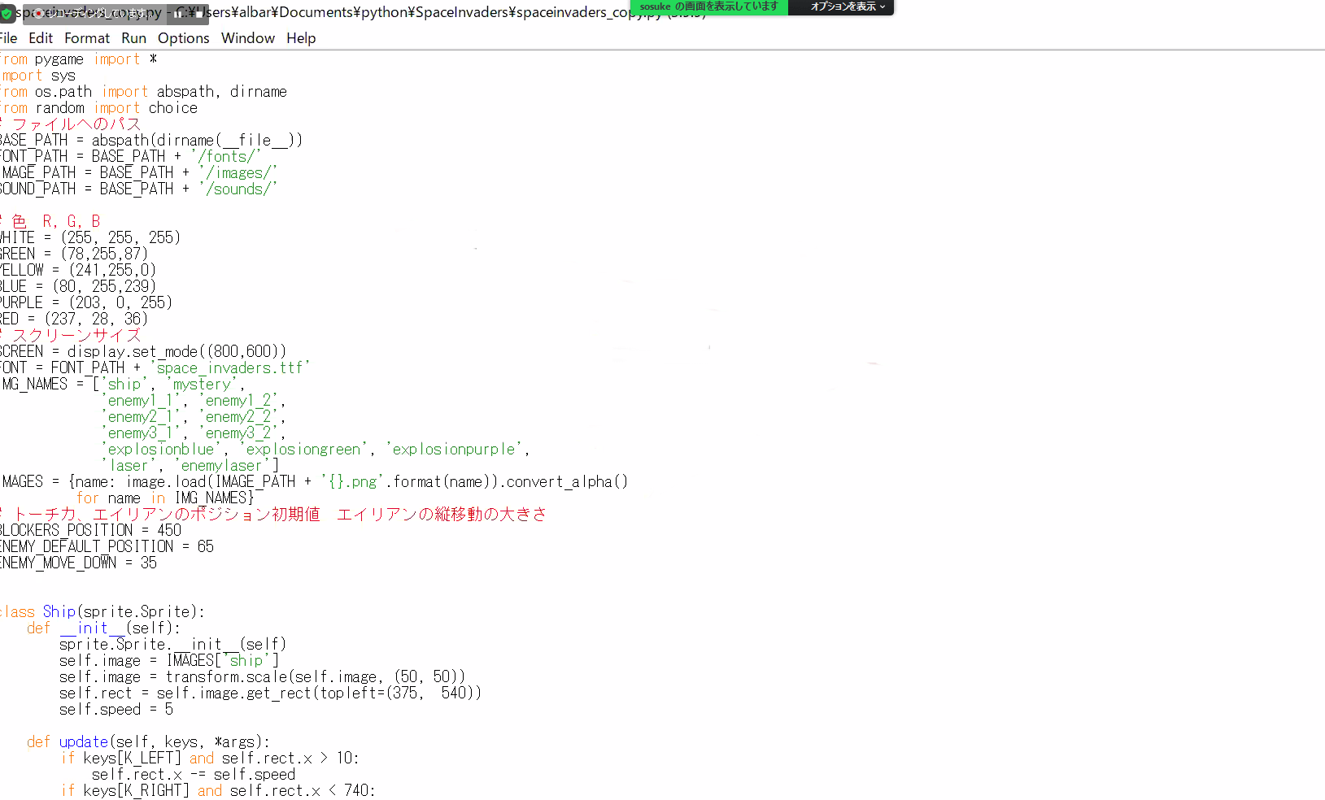
Task: Open the Format menu
Action: click(87, 38)
